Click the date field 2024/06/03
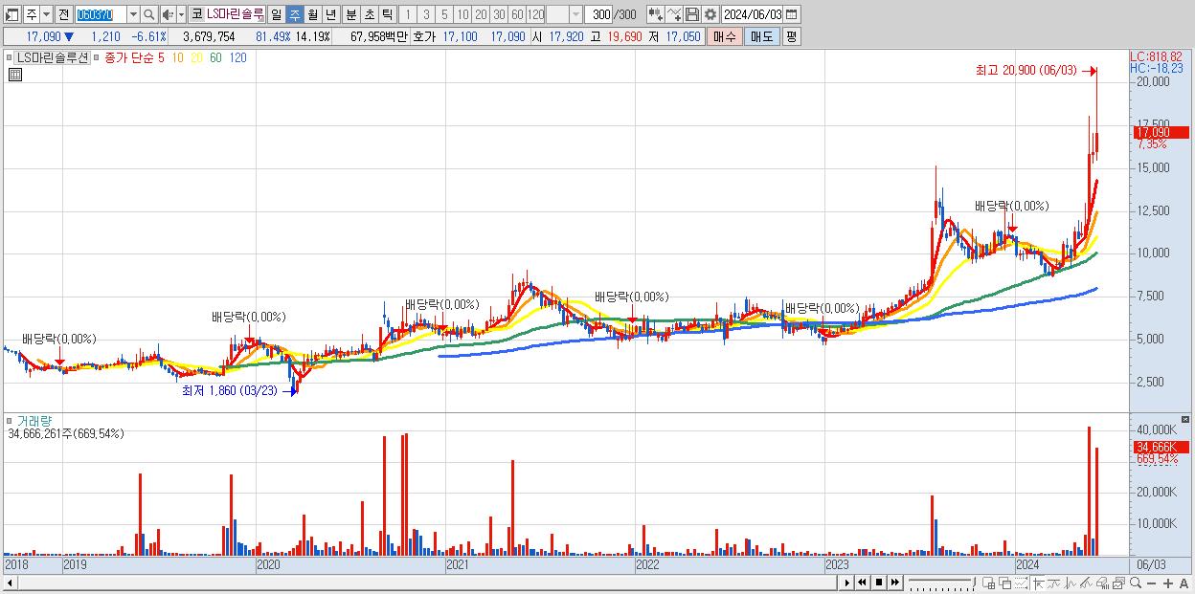 [x=753, y=14]
